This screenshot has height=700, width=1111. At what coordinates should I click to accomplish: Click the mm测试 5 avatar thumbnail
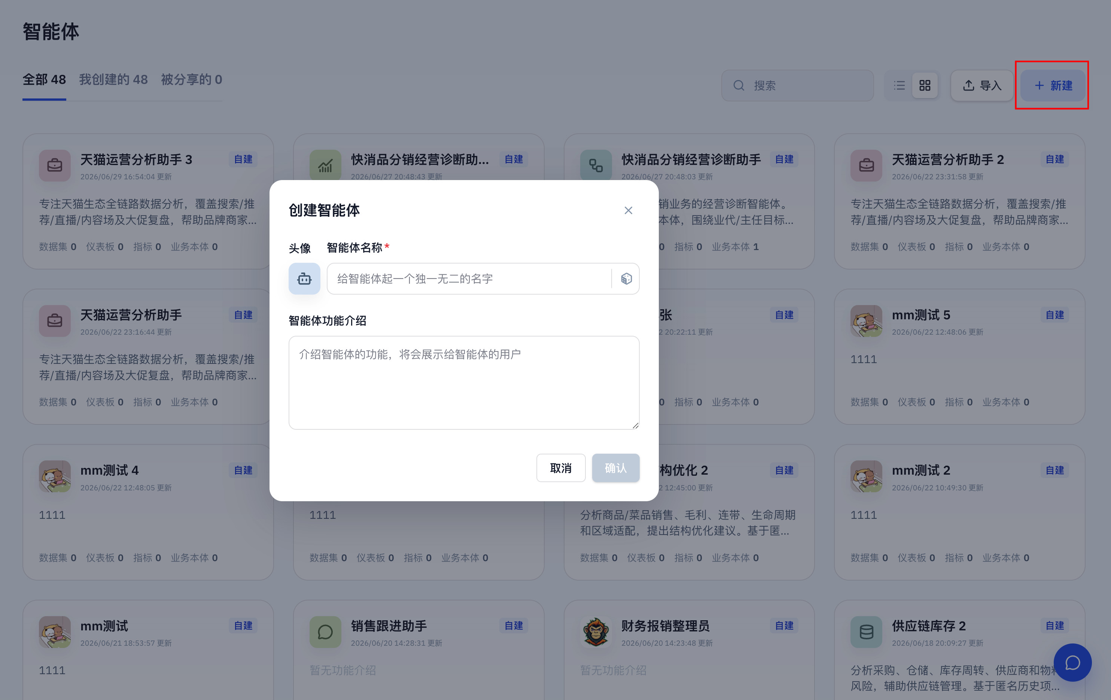[866, 321]
